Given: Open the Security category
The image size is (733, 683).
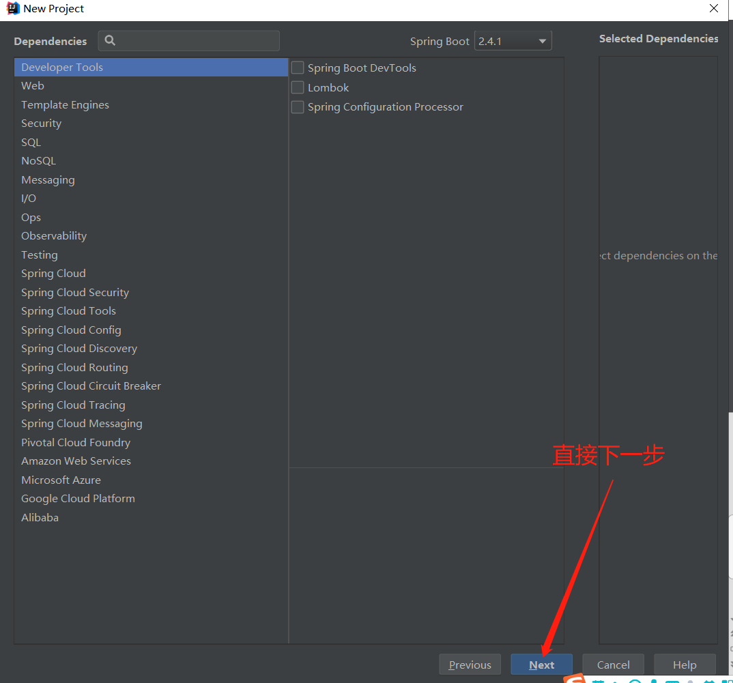Looking at the screenshot, I should pyautogui.click(x=151, y=123).
